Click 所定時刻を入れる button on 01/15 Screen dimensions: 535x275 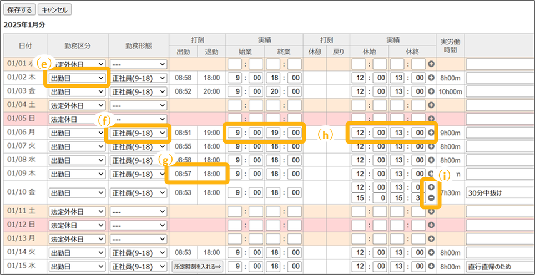click(x=197, y=267)
